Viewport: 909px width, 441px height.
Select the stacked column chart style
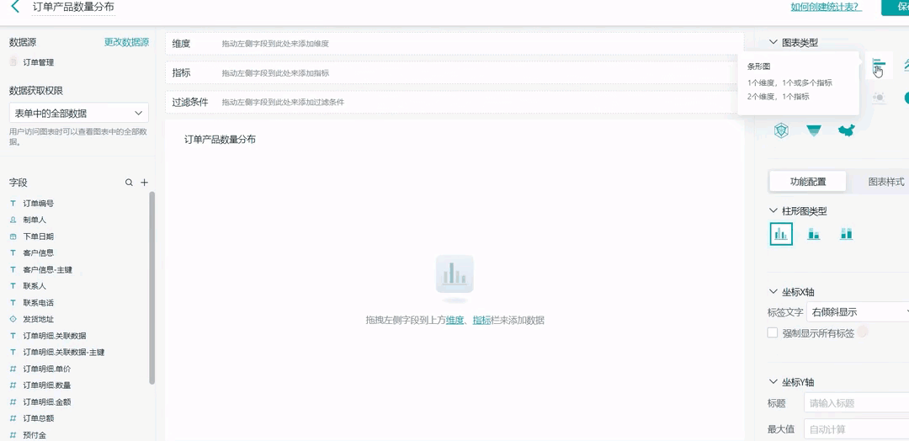point(814,234)
